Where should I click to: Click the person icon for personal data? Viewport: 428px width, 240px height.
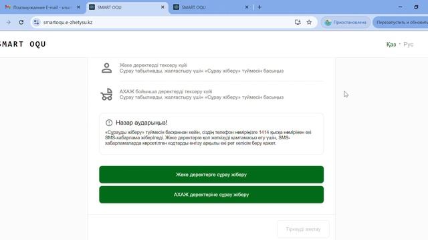click(107, 68)
